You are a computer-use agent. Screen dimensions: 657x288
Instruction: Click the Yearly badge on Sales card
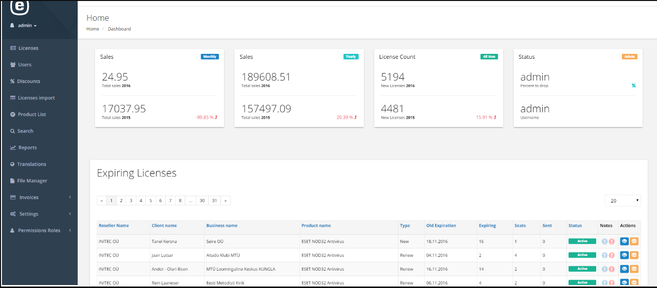(350, 57)
